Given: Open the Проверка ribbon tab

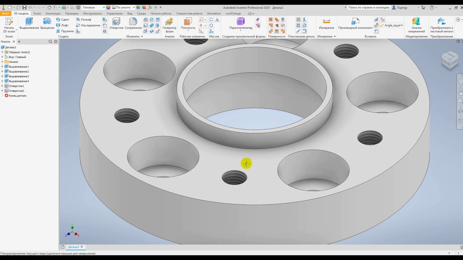Looking at the screenshot, I should 72,13.
